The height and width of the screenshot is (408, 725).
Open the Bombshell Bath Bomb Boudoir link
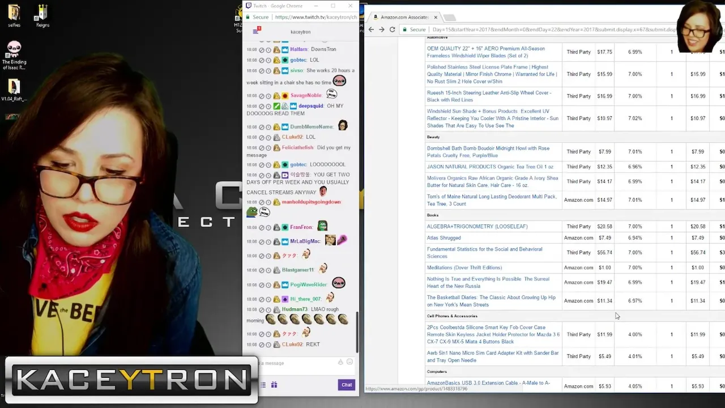488,152
